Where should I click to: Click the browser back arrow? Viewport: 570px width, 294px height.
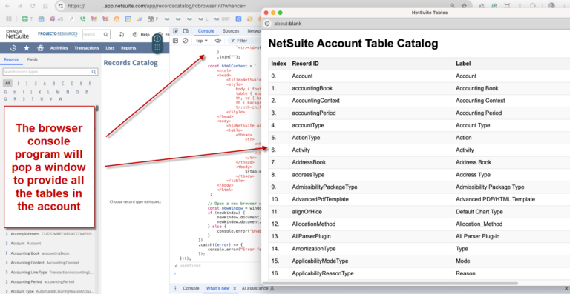[x=7, y=6]
